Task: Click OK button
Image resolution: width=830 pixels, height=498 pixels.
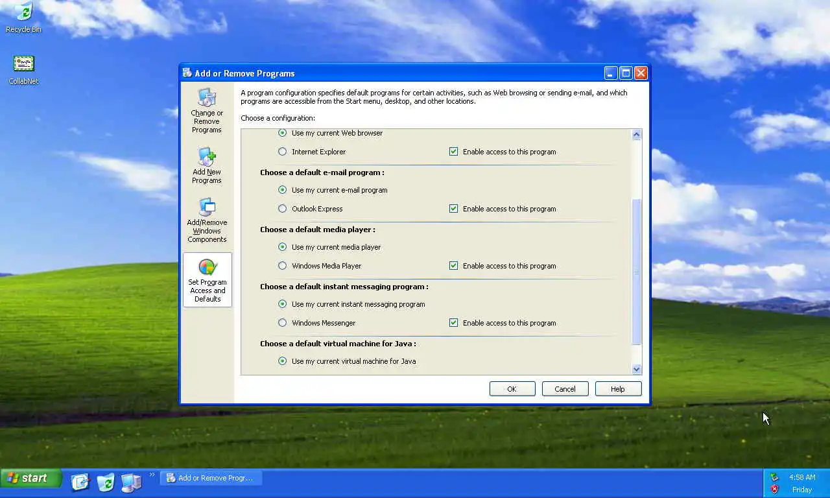Action: 512,389
